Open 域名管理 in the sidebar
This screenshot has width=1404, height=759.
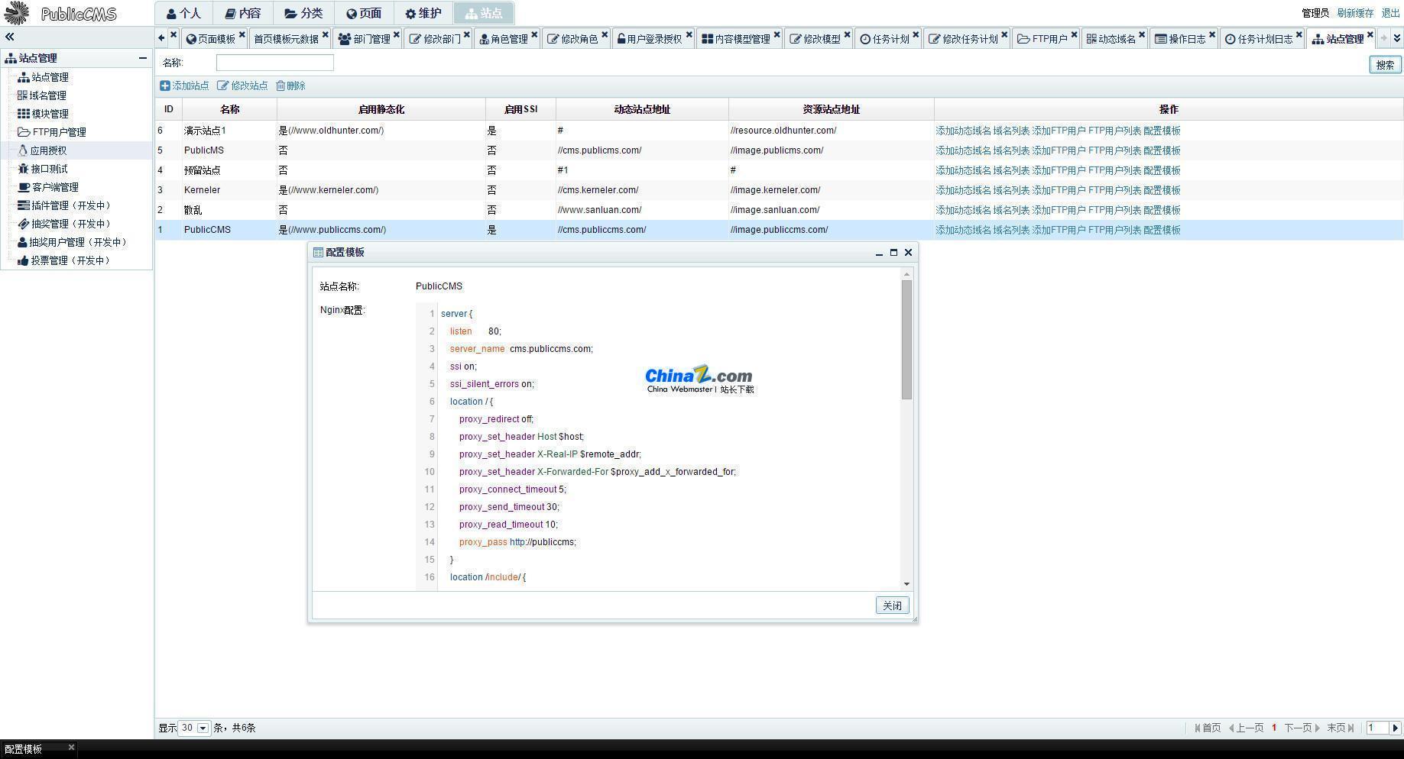pyautogui.click(x=41, y=95)
